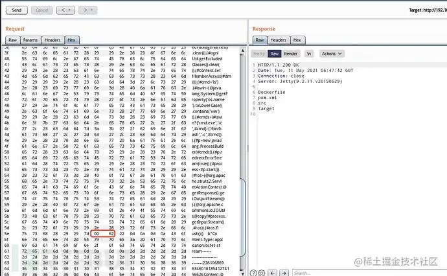Click ASCII text 'getInputStream()'
The height and width of the screenshot is (276, 447).
pyautogui.click(x=208, y=222)
